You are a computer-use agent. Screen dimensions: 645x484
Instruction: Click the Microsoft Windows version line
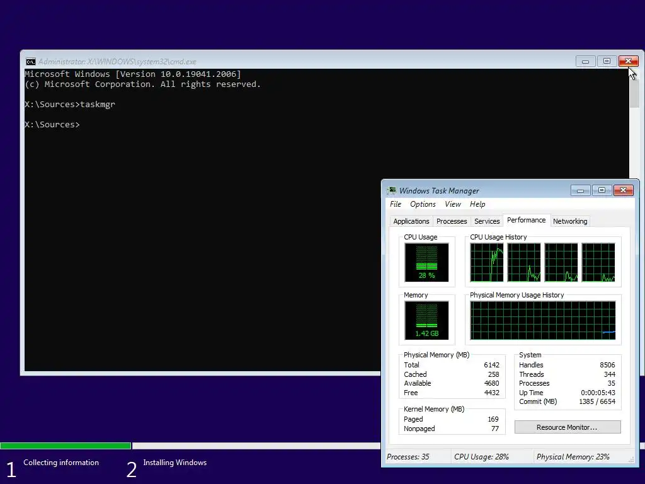133,74
